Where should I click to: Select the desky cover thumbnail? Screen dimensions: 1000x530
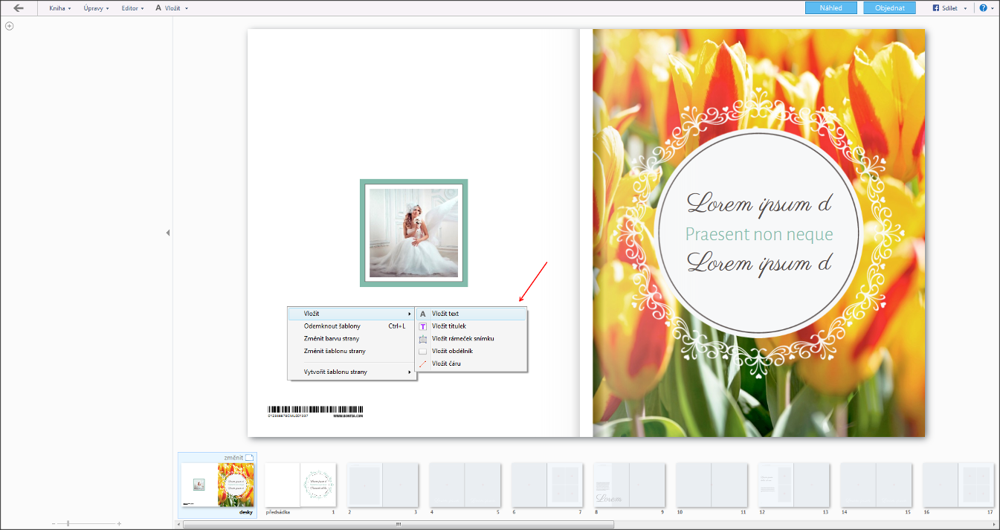tap(218, 485)
